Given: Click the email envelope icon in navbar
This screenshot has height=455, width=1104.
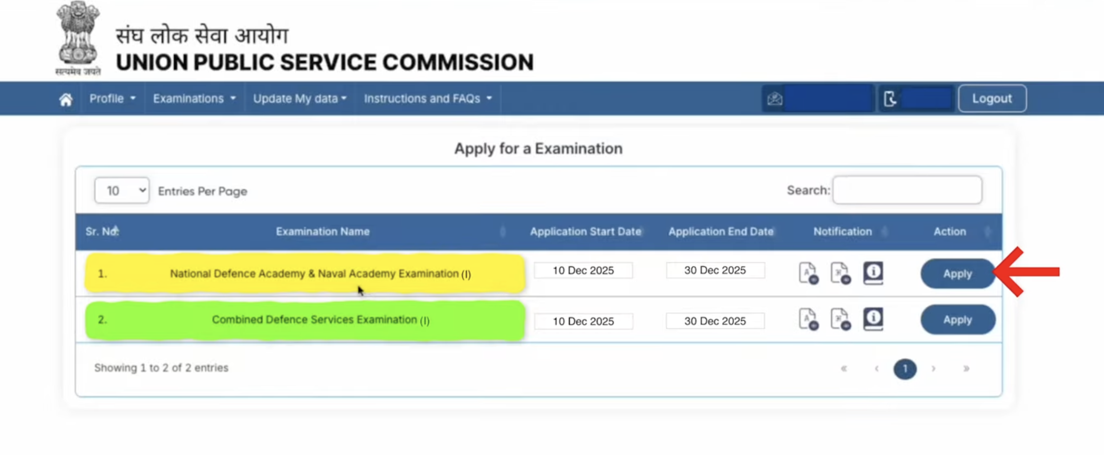Looking at the screenshot, I should pyautogui.click(x=775, y=99).
